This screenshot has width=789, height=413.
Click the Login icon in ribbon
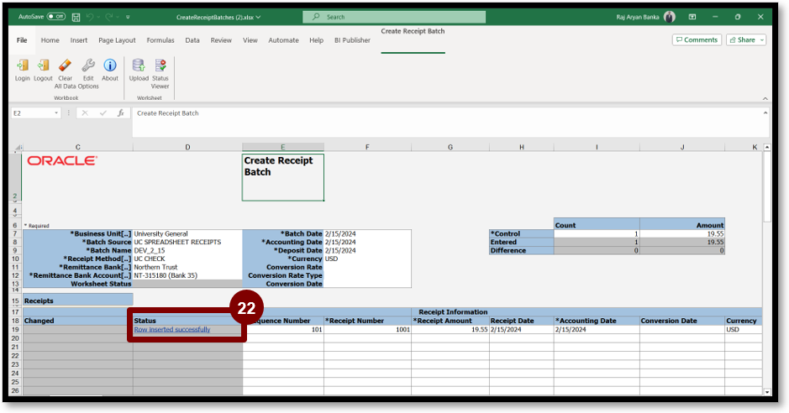pos(22,65)
